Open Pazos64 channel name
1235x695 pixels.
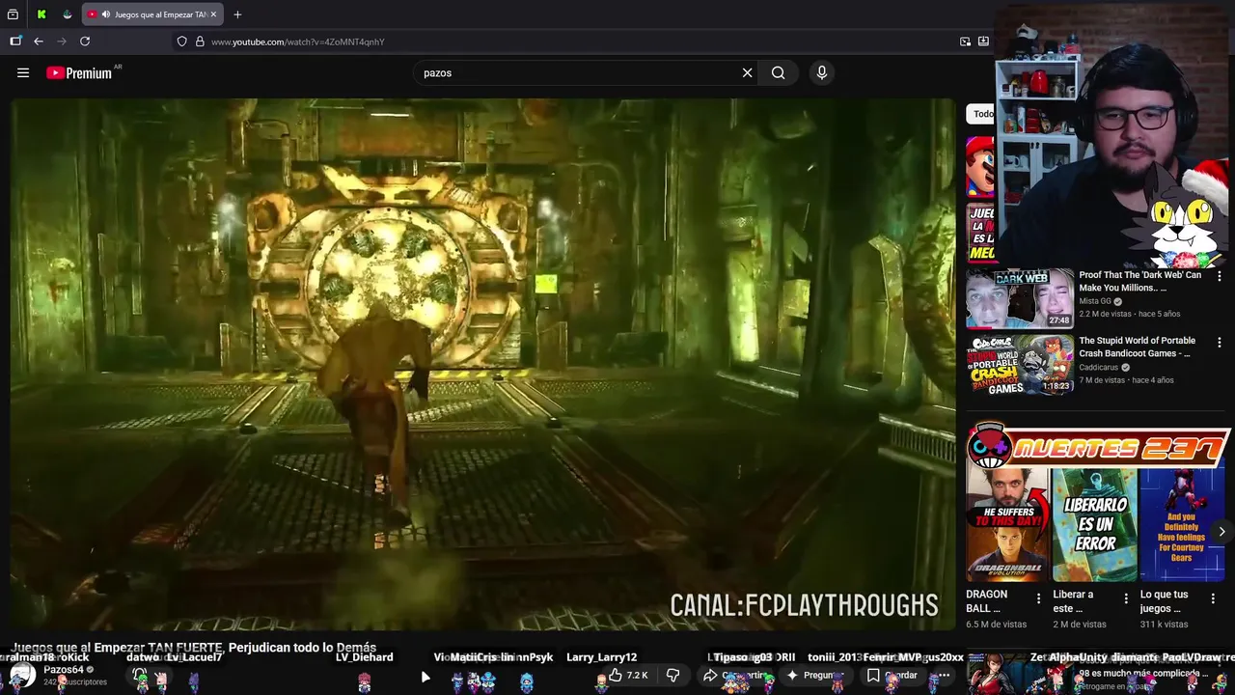click(64, 670)
